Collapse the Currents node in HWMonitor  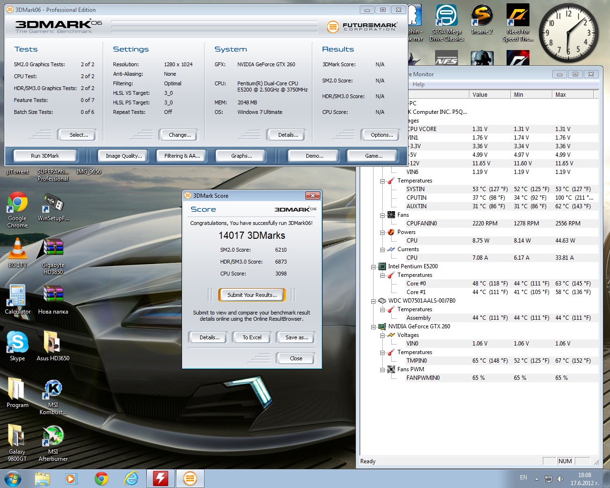pos(382,250)
